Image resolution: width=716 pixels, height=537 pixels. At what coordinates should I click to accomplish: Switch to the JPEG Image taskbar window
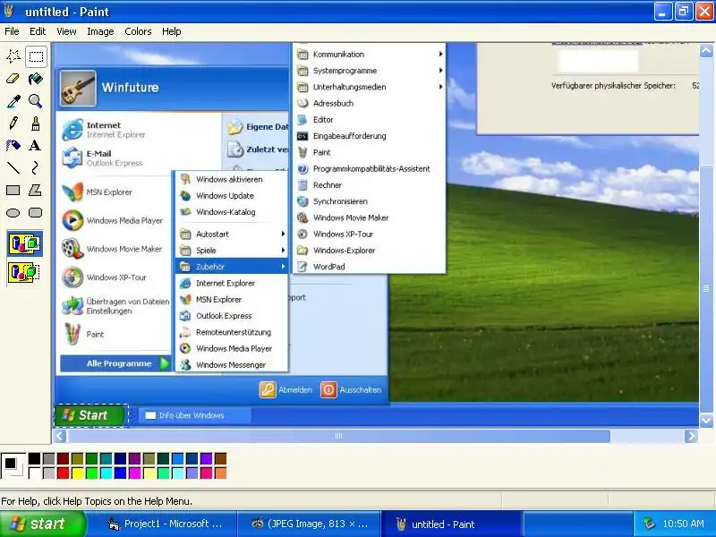[x=310, y=524]
